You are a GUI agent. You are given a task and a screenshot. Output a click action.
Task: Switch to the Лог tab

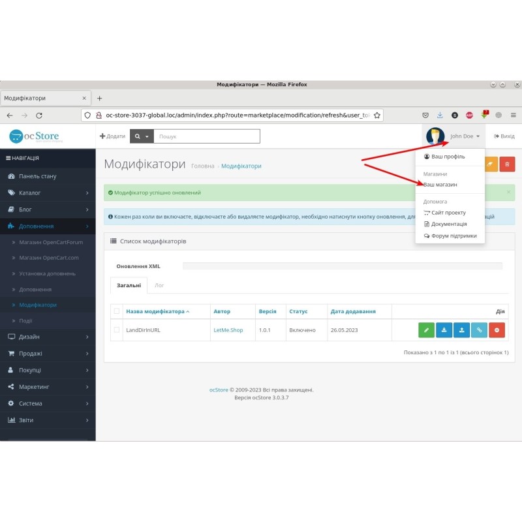159,285
